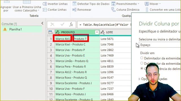Open the PRODUTO column filter dropdown
Screen dimensions: 181x101
[97, 33]
